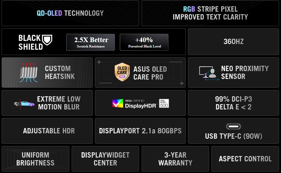Click the Neo Proximity Sensor monitor icon
Image resolution: width=281 pixels, height=173 pixels.
pos(209,73)
